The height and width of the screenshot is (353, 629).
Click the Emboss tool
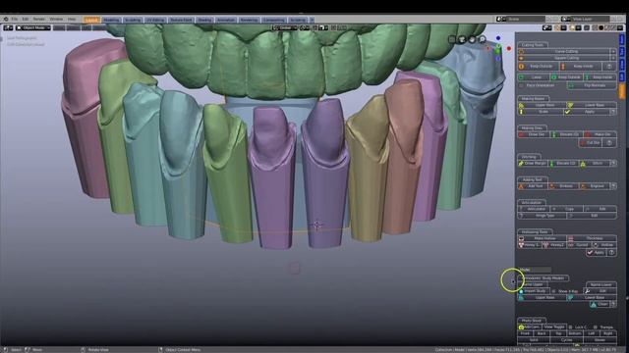pos(564,186)
